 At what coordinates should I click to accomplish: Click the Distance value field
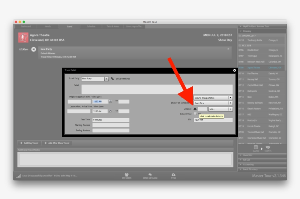click(202, 109)
